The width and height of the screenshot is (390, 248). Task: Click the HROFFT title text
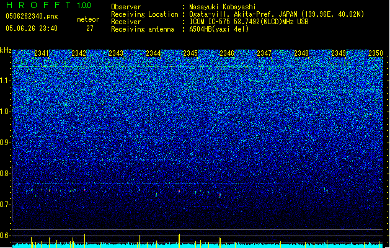click(38, 5)
